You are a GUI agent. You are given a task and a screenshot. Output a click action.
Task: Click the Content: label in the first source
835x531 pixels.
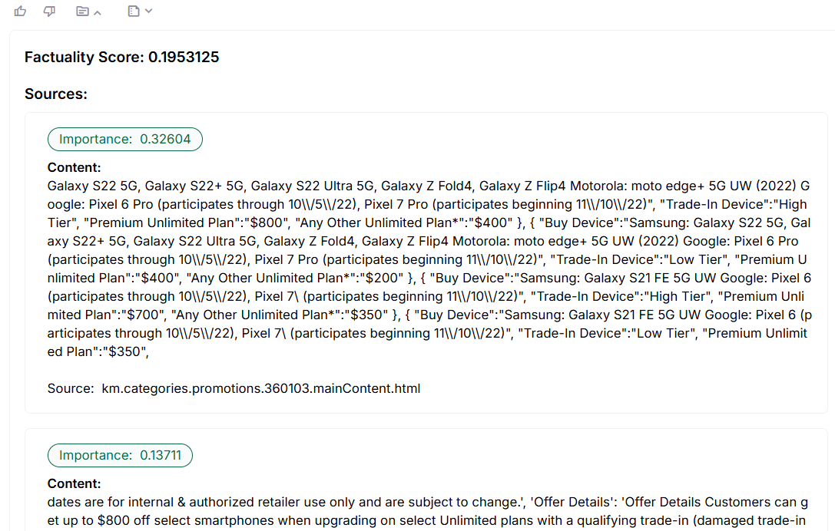pos(74,167)
